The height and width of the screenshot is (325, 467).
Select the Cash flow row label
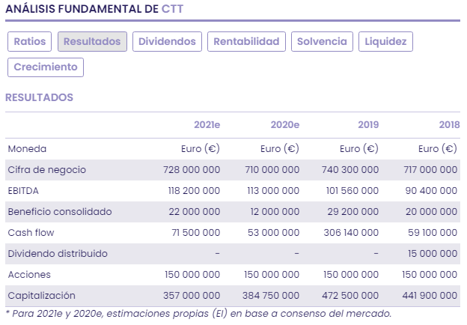(31, 233)
